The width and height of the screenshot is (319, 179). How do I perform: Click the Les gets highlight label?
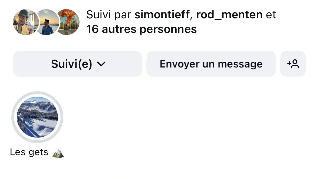[x=29, y=153]
